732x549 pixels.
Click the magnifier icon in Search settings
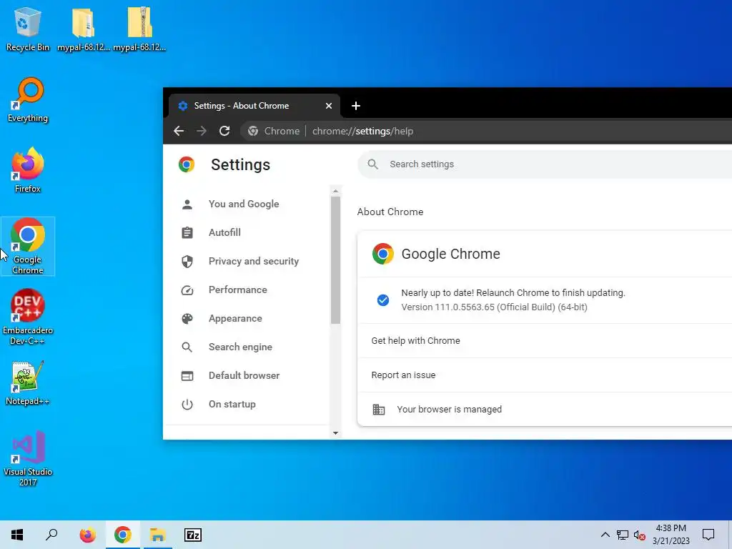pos(372,164)
